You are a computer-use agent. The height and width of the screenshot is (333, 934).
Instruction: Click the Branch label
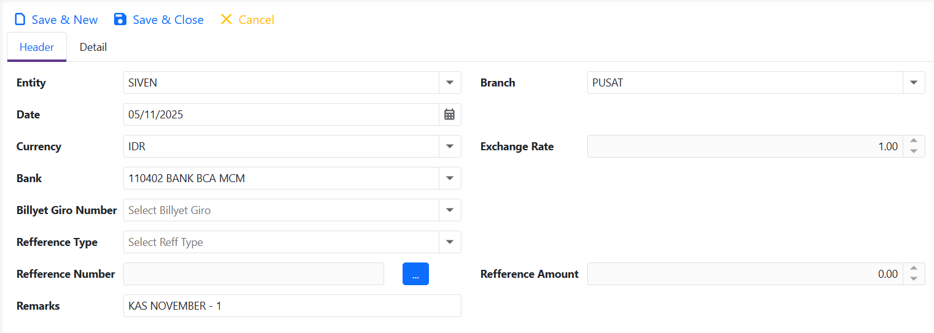498,83
